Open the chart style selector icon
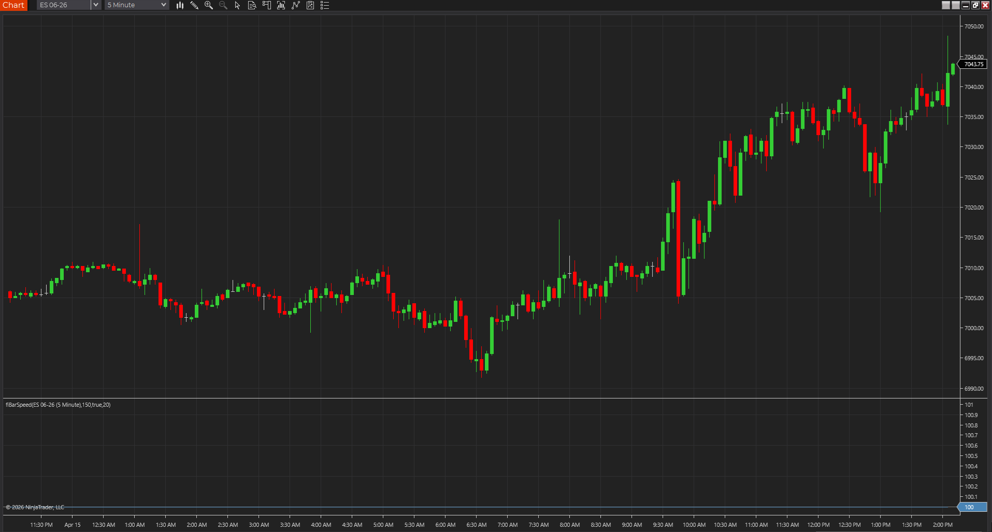This screenshot has height=532, width=992. point(180,5)
